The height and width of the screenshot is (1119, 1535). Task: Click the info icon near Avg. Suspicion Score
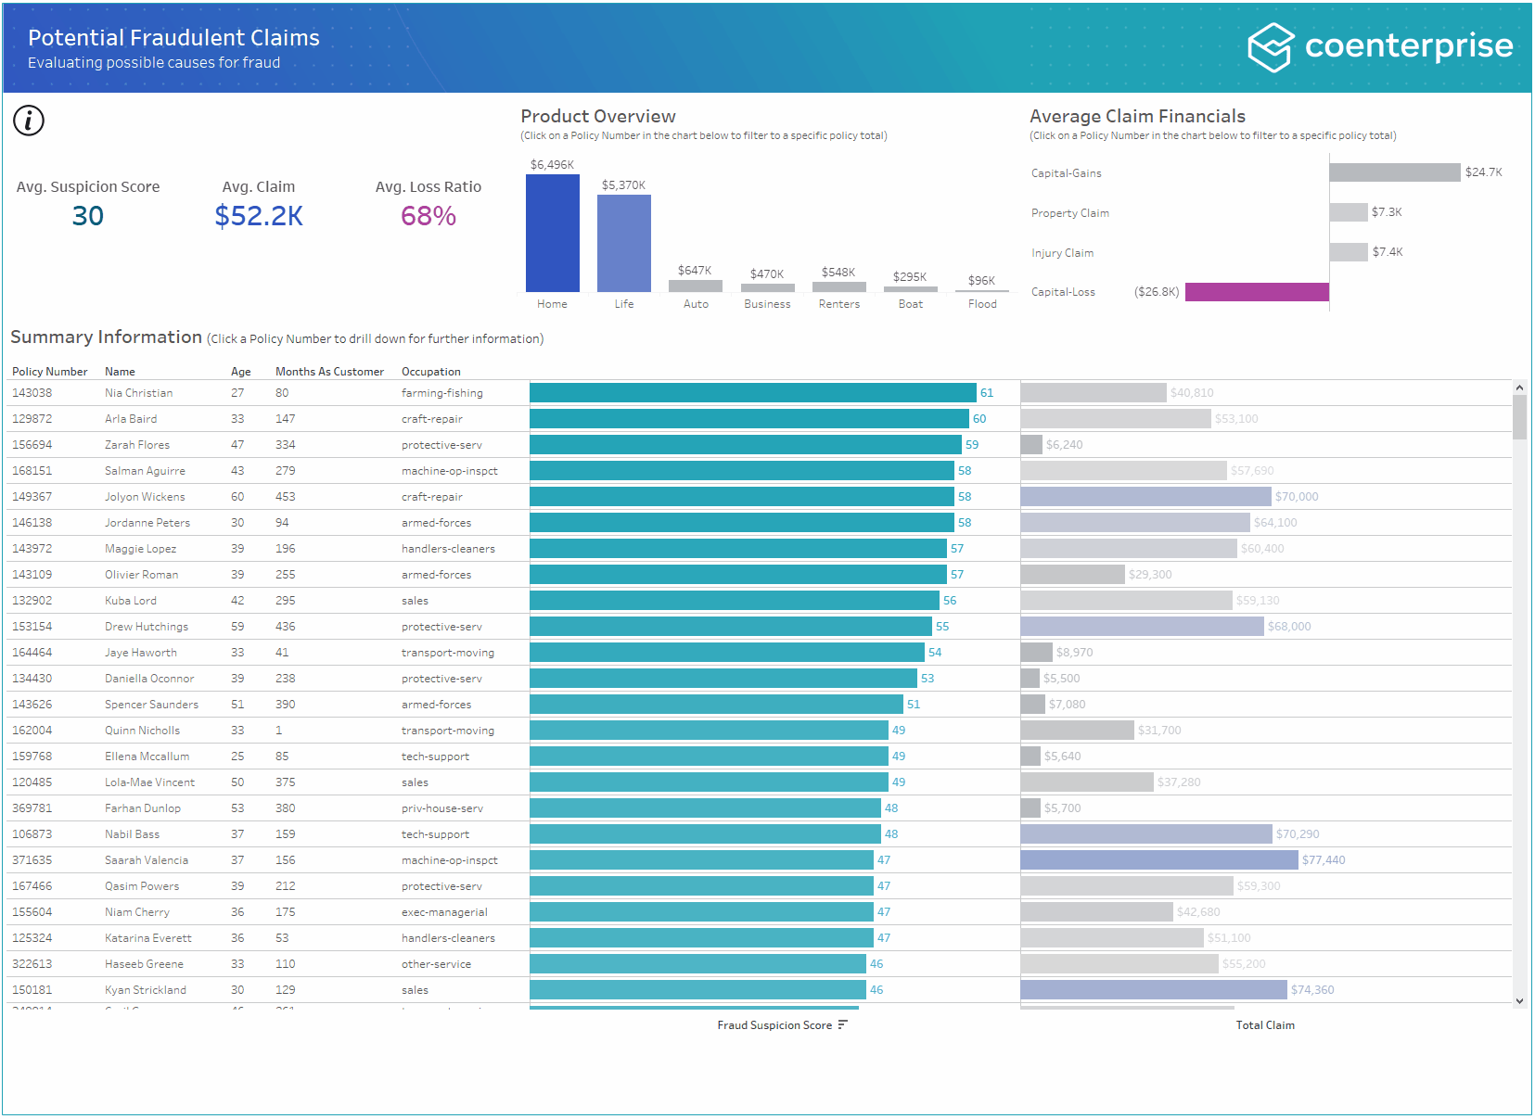(28, 121)
